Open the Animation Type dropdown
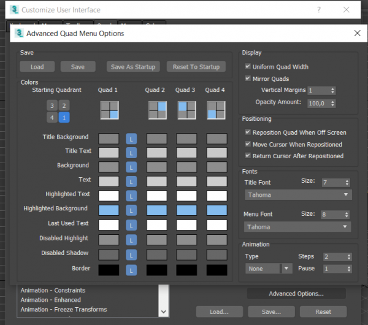This screenshot has width=368, height=325. tap(269, 269)
